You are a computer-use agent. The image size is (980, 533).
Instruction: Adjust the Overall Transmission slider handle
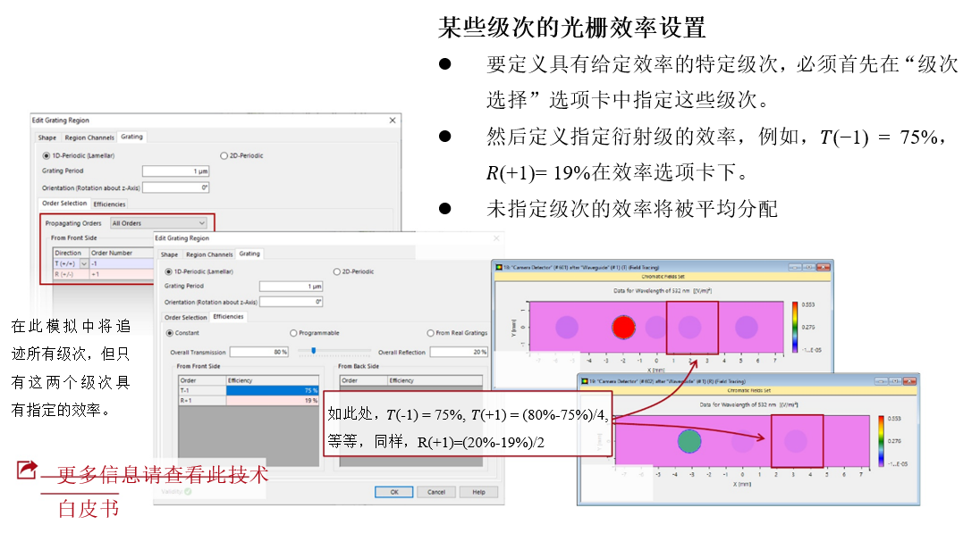tap(314, 351)
